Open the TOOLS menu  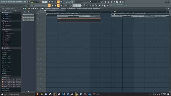(22, 2)
